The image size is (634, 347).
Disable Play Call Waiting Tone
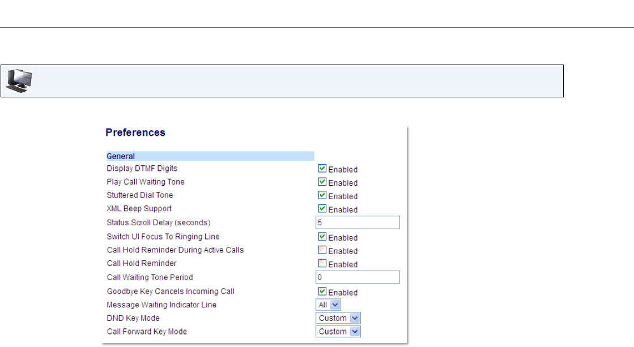322,182
